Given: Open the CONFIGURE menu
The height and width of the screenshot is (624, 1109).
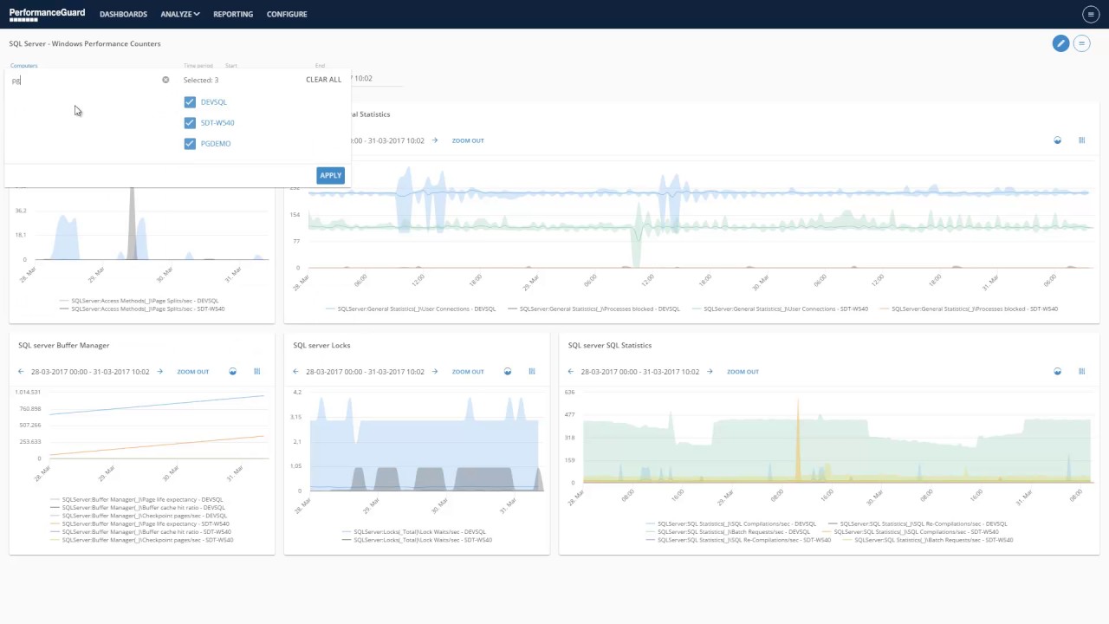Looking at the screenshot, I should (287, 15).
